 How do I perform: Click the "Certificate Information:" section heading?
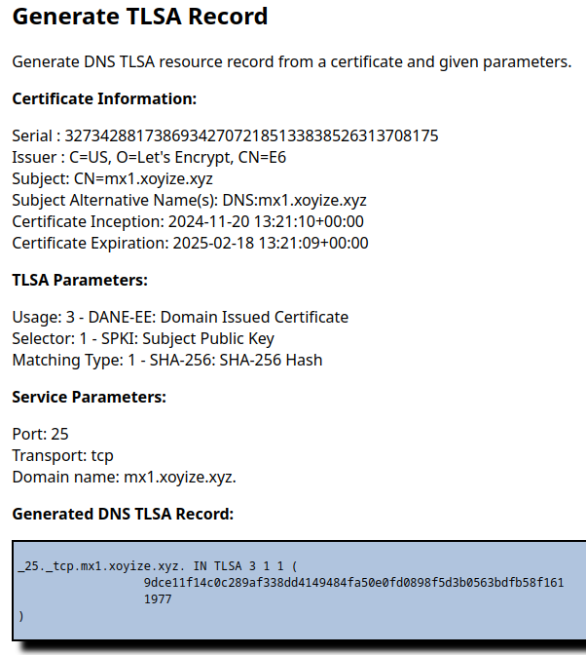(104, 98)
